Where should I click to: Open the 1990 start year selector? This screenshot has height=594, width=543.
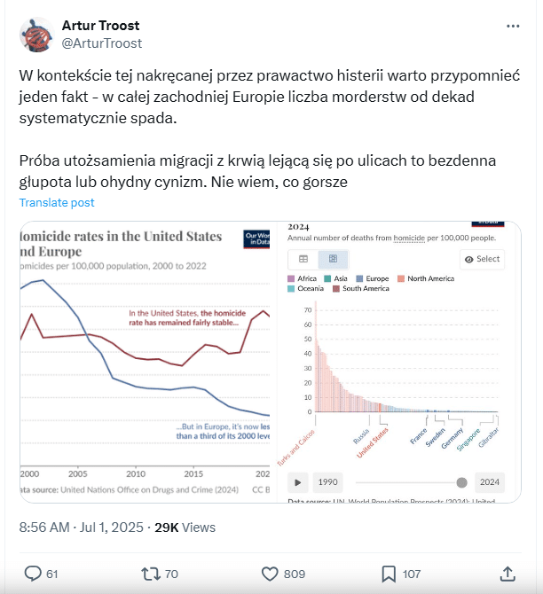click(330, 482)
